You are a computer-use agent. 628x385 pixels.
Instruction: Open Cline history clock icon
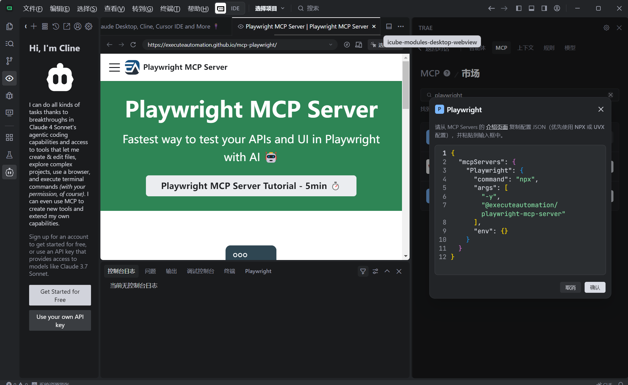tap(56, 27)
